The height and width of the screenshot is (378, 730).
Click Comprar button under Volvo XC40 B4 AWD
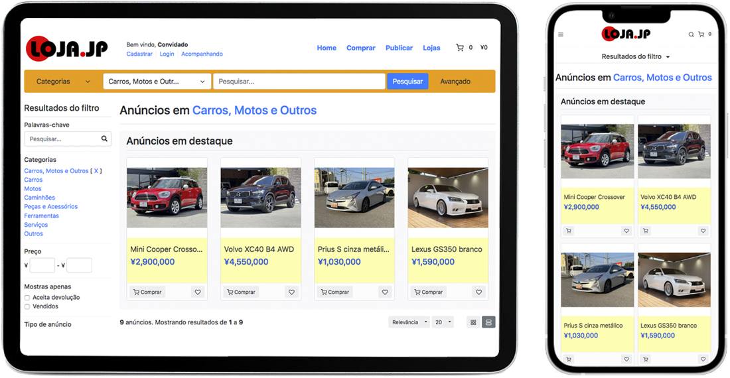tap(241, 292)
